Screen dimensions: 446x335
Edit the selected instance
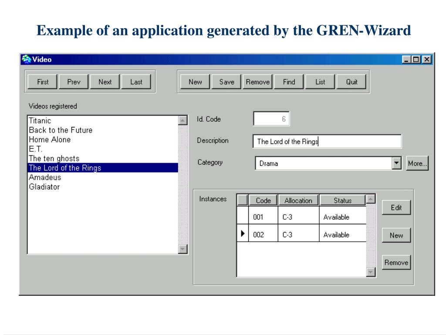396,208
